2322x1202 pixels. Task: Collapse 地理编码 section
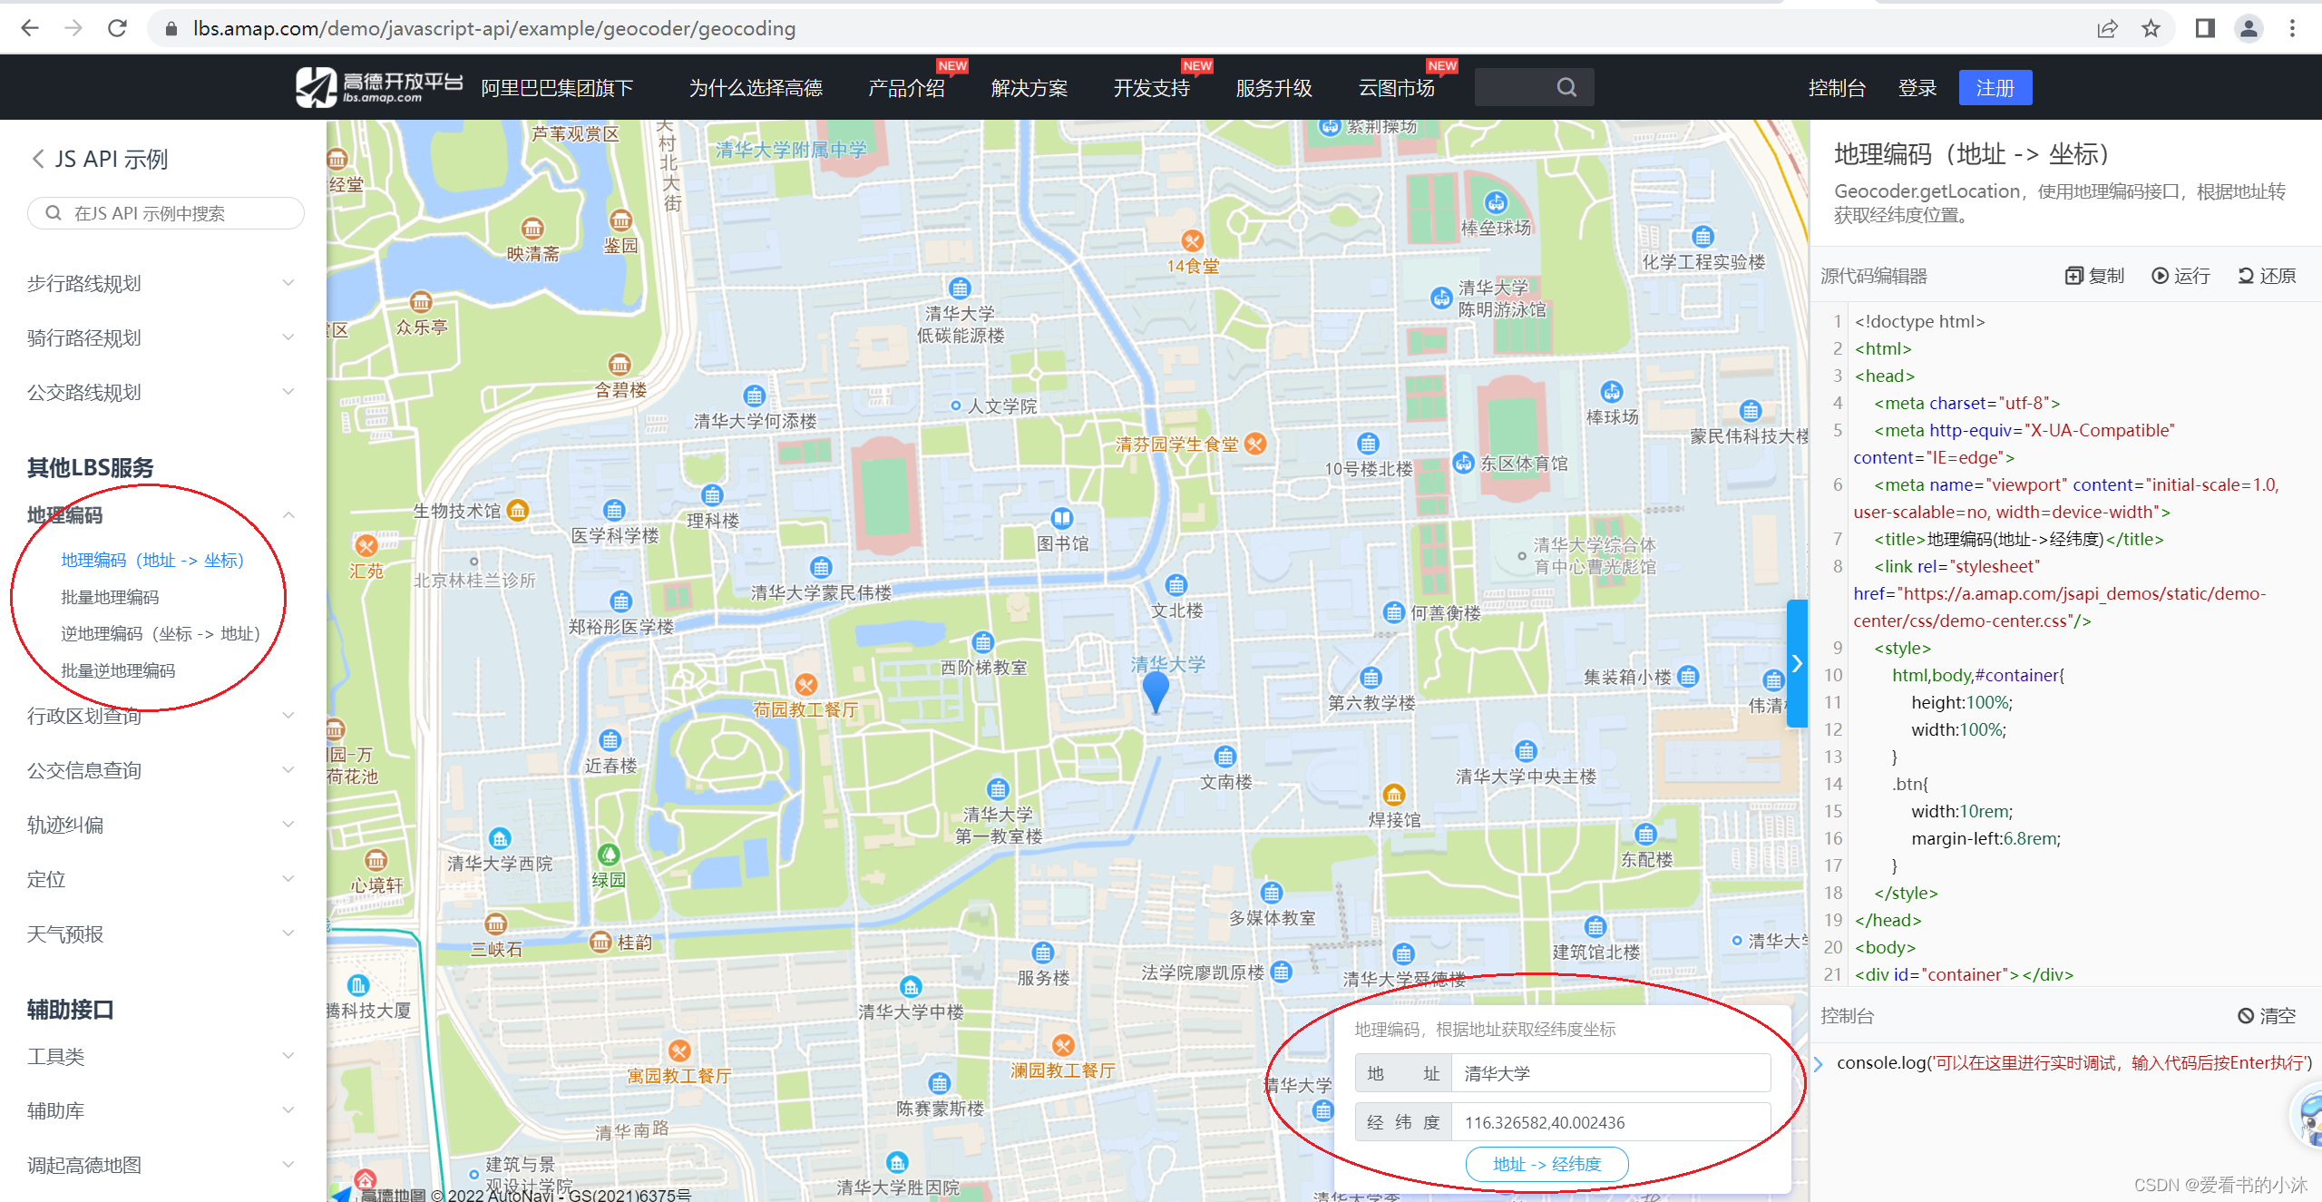click(x=161, y=515)
